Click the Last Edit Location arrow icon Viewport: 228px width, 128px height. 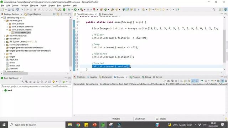point(156,10)
